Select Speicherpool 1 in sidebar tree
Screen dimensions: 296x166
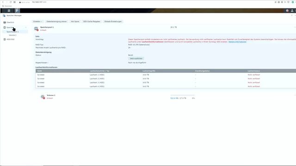12,32
